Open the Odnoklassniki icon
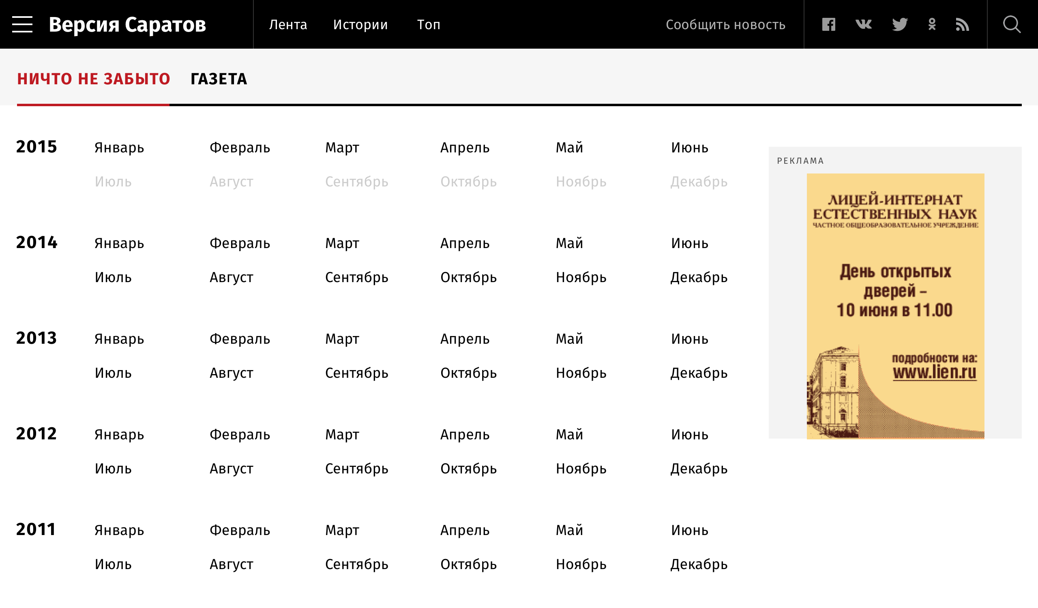 (932, 24)
